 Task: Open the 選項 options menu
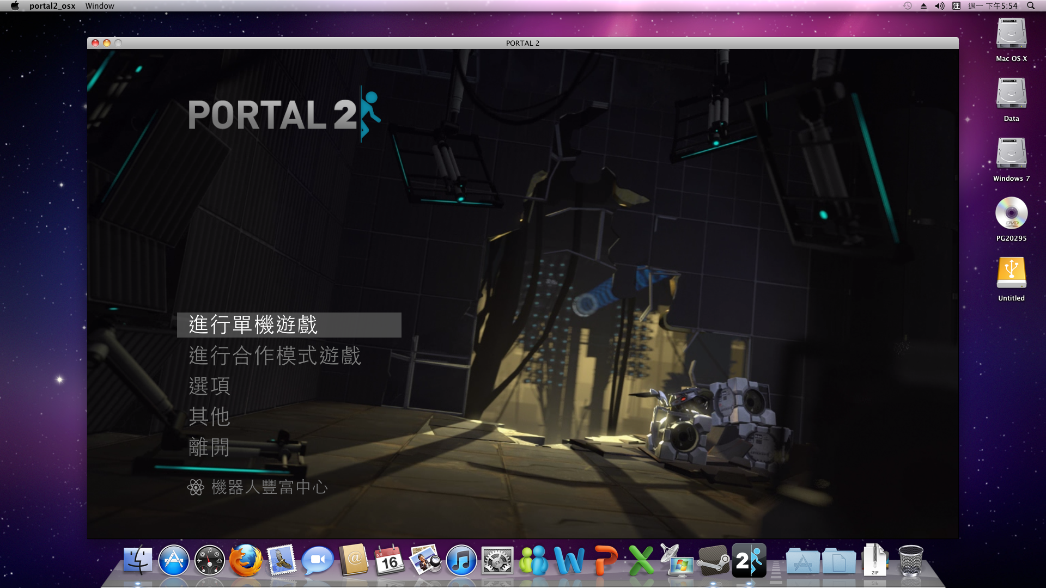click(x=209, y=387)
